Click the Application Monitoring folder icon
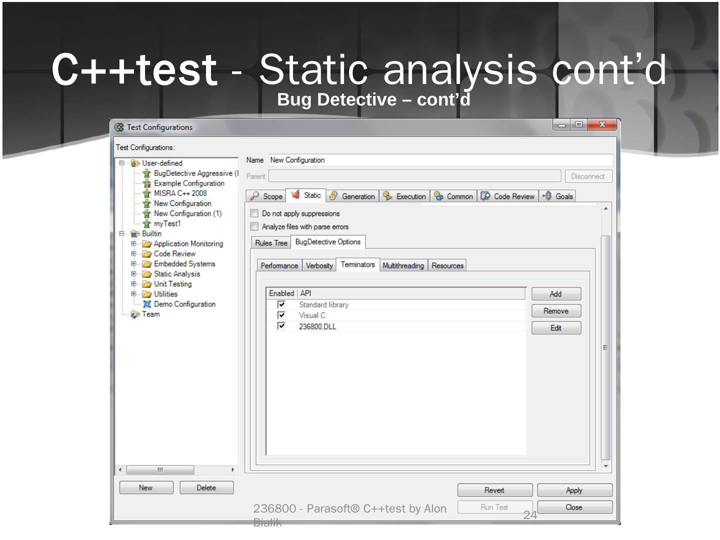The height and width of the screenshot is (540, 720). 147,244
